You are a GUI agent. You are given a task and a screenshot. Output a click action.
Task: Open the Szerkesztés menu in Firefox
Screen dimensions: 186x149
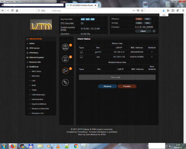point(9,2)
